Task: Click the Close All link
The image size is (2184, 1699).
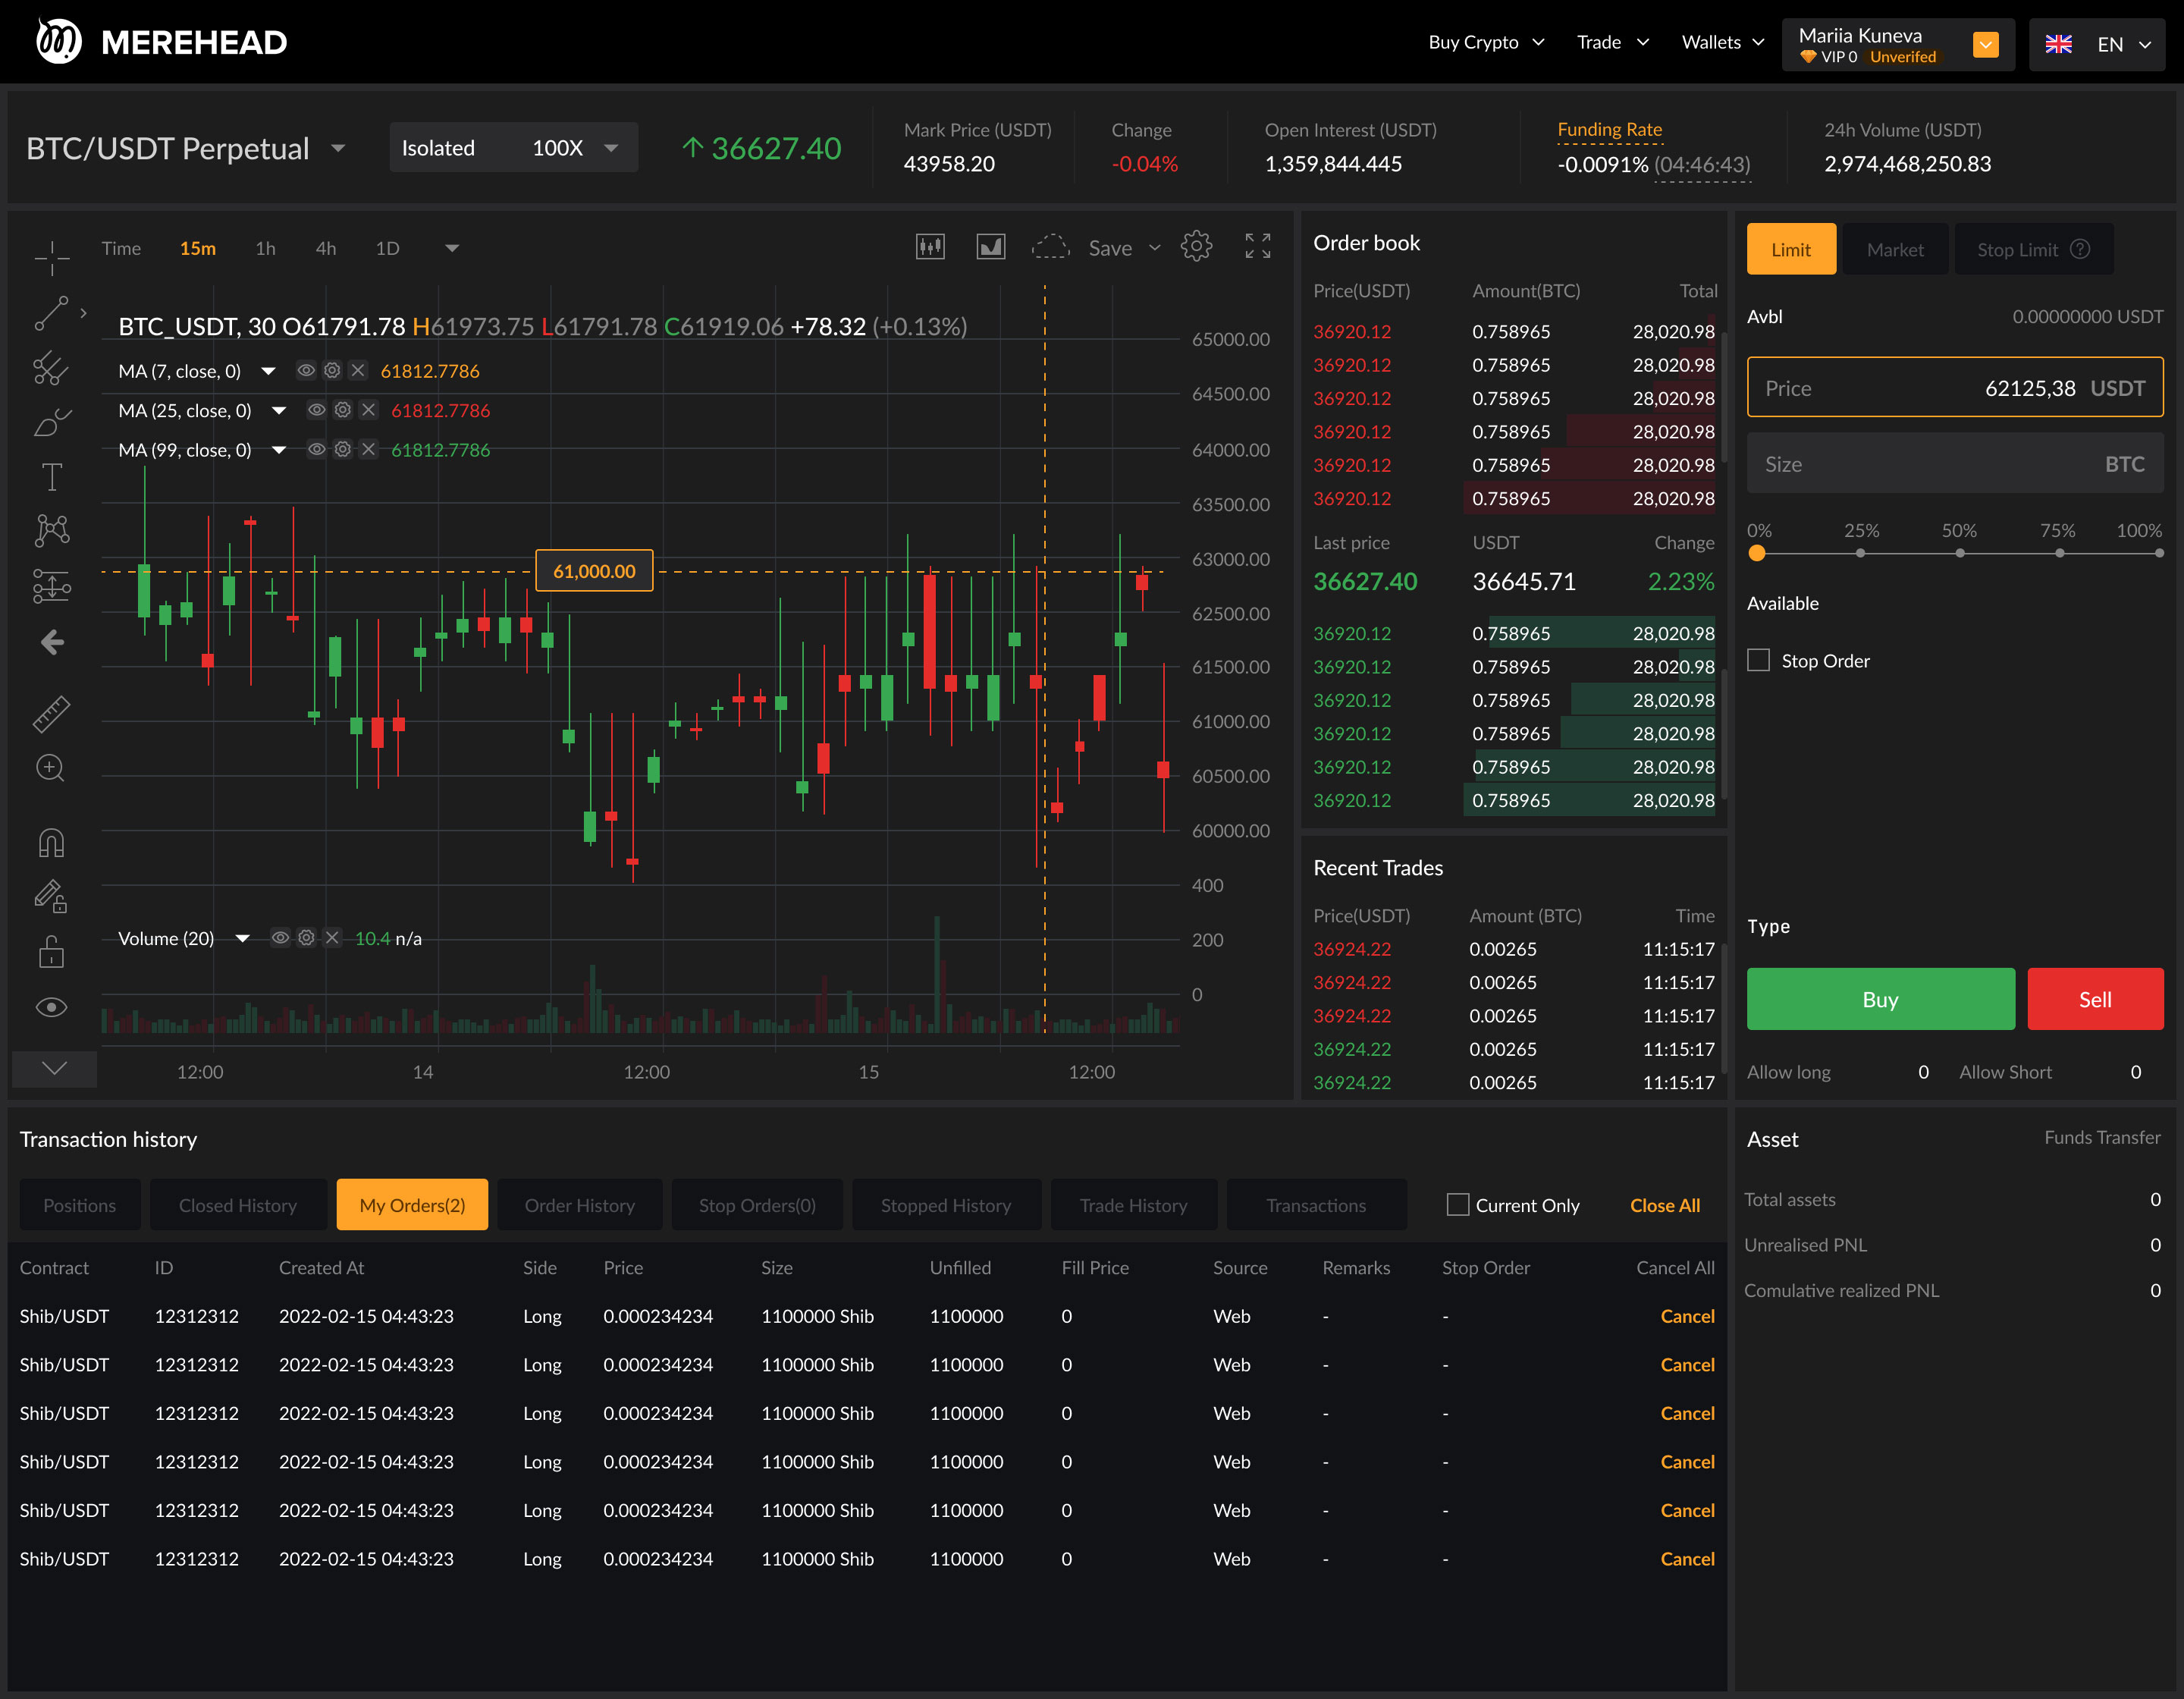Action: (x=1664, y=1205)
